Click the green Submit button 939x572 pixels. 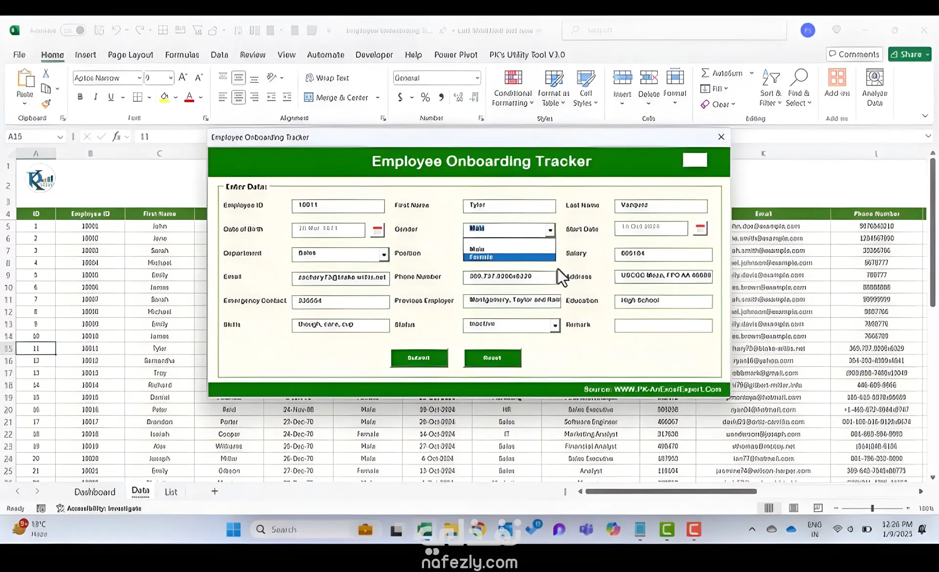click(419, 358)
